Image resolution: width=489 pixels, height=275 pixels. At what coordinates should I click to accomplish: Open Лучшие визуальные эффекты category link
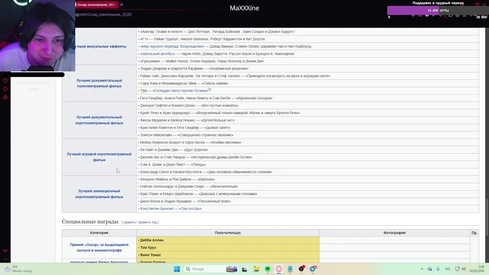coord(100,46)
